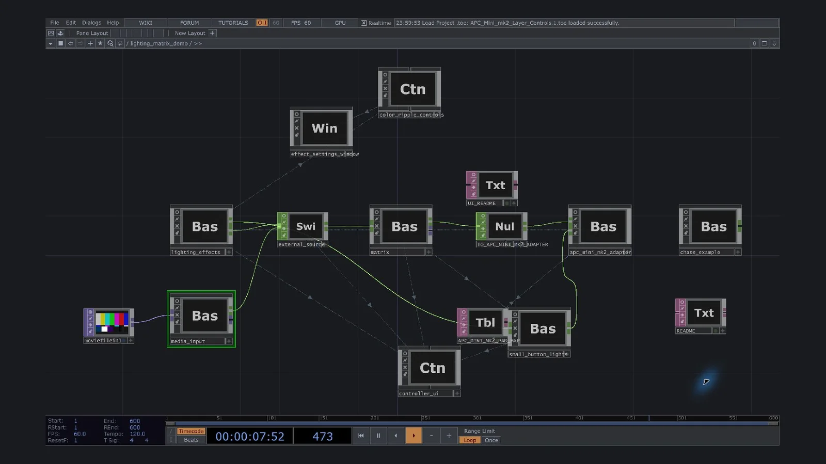Screen dimensions: 826x464
Task: Expand the matrix node plus button
Action: [x=428, y=252]
